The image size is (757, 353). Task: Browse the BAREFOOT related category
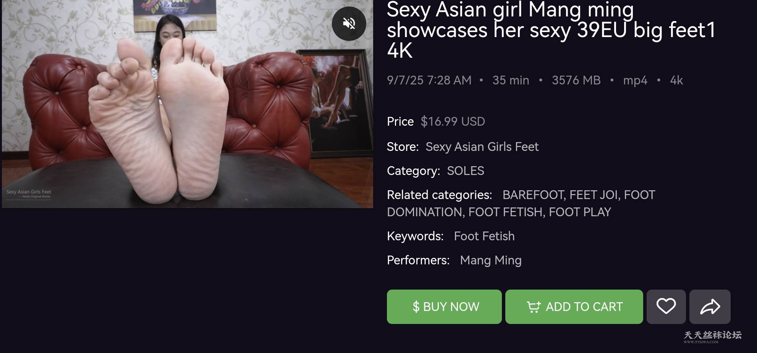pos(533,195)
